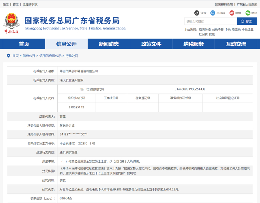Go to the 政策文件 tab
The width and height of the screenshot is (260, 203).
tap(151, 44)
